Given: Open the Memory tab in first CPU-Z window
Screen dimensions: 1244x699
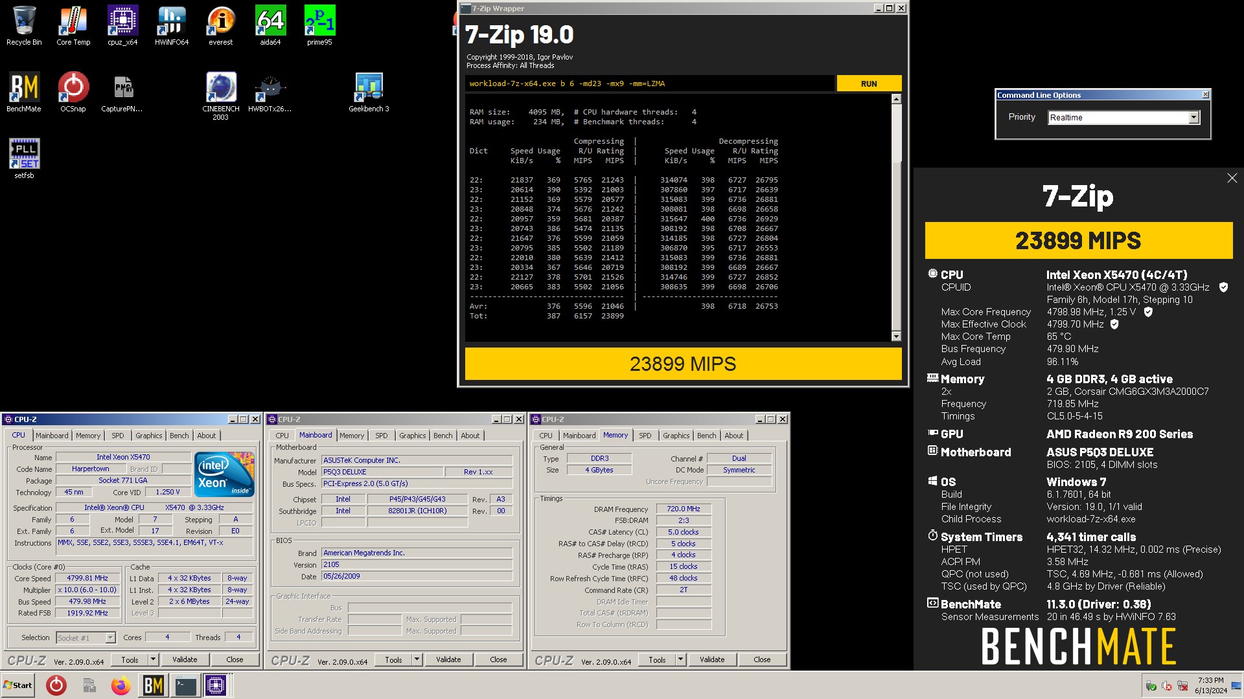Looking at the screenshot, I should (x=88, y=436).
